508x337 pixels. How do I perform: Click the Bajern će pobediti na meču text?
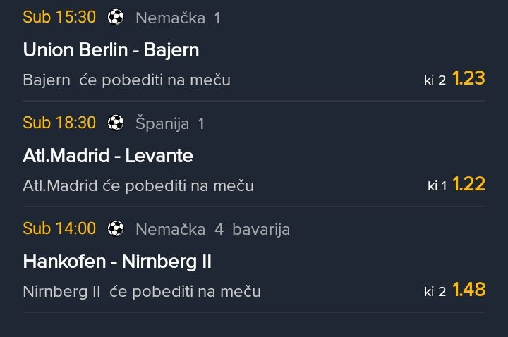point(126,80)
